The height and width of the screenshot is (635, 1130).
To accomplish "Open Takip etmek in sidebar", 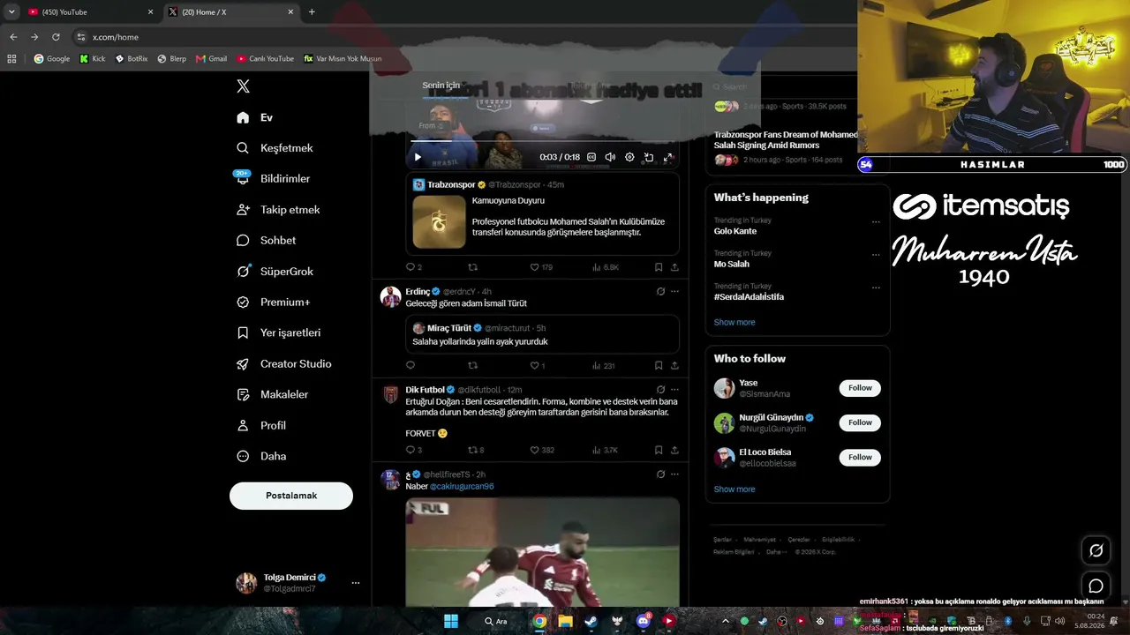I will 278,210.
